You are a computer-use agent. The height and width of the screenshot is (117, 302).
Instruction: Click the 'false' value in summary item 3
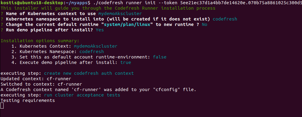(x=160, y=57)
